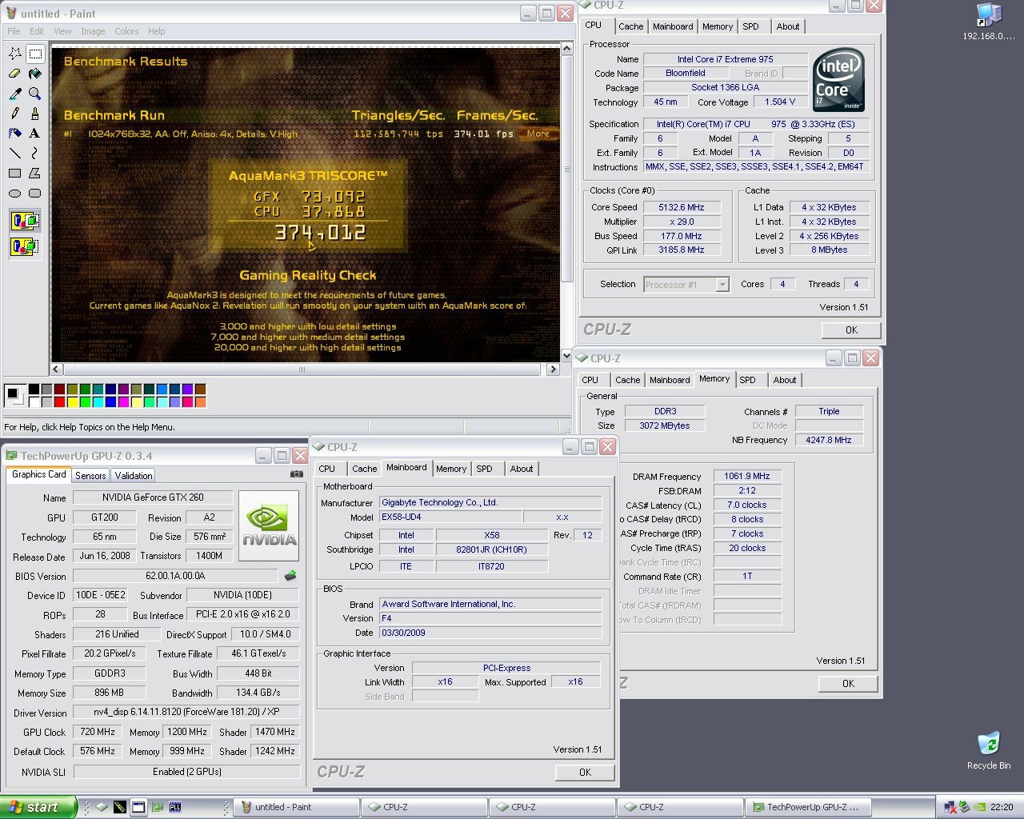Select the Free-Form Select tool in Paint
This screenshot has height=819, width=1024.
15,54
